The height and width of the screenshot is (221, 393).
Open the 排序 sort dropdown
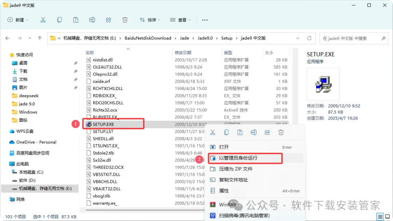[150, 20]
